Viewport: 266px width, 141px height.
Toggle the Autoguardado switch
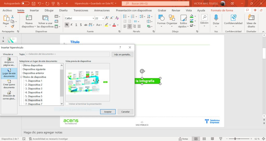[x=25, y=3]
